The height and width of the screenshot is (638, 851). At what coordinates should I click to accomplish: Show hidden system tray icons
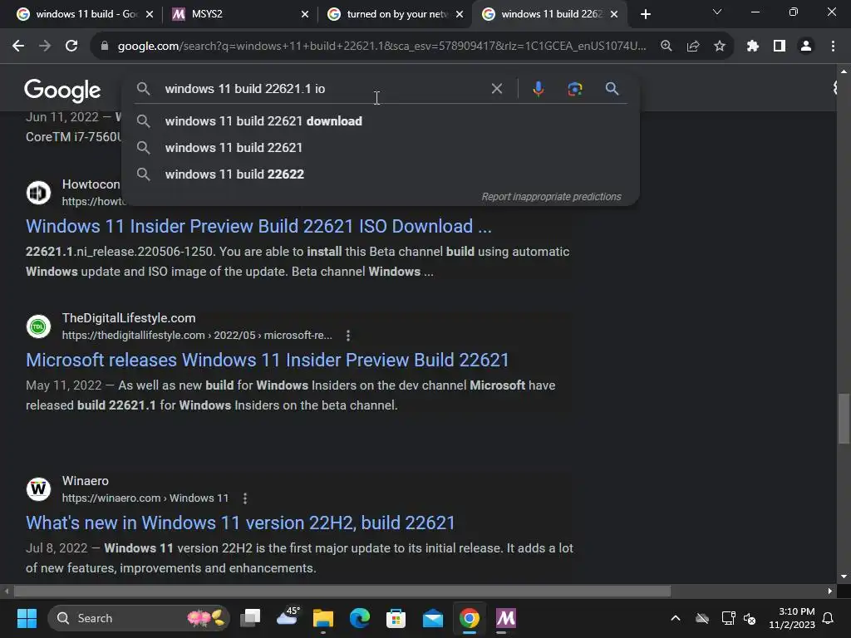(x=676, y=618)
